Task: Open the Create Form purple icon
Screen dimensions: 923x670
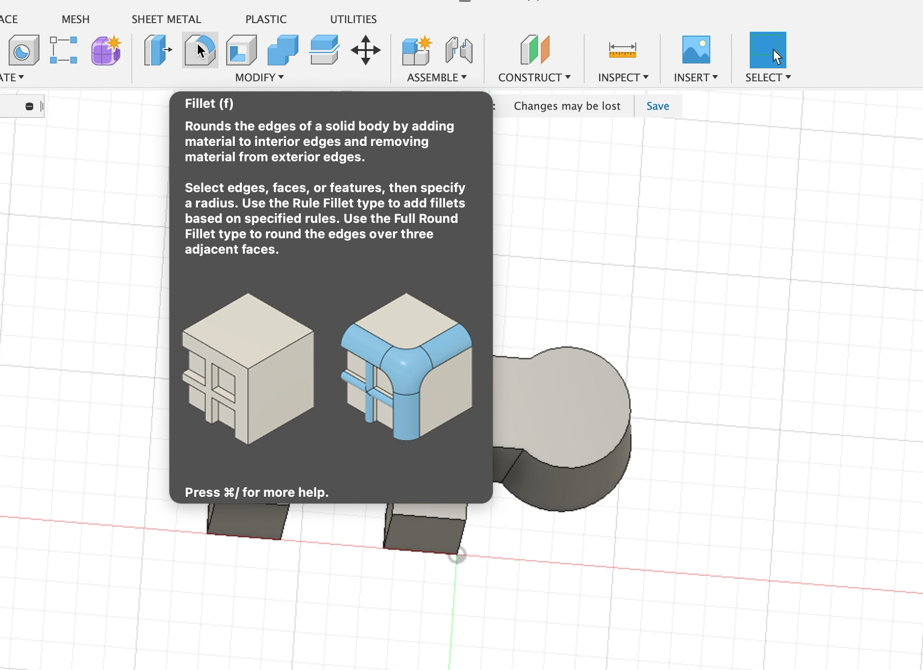Action: click(x=106, y=50)
